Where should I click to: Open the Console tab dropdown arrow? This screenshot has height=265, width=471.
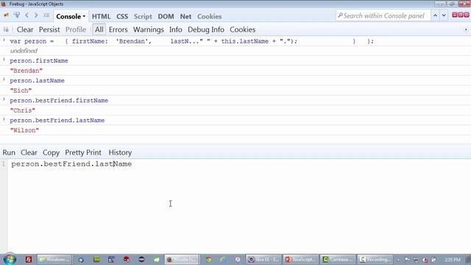[84, 16]
